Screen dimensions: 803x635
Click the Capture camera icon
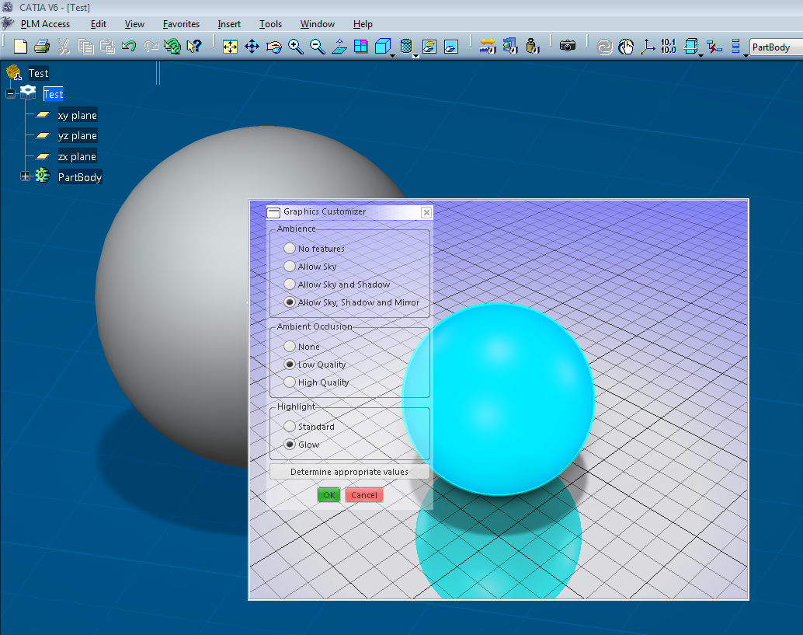568,46
